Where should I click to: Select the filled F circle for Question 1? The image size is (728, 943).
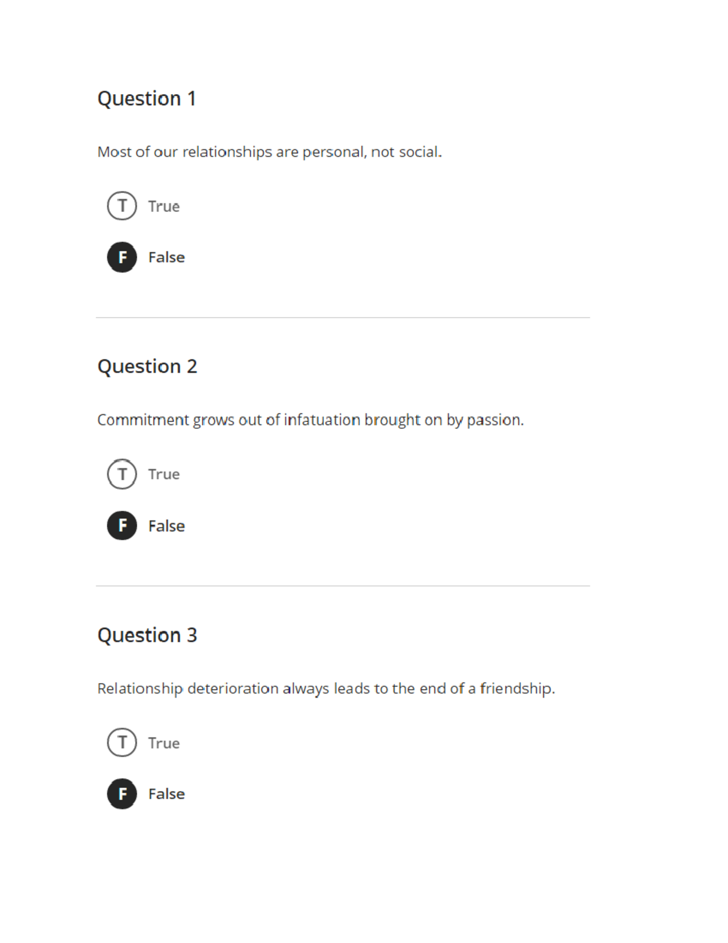[122, 257]
